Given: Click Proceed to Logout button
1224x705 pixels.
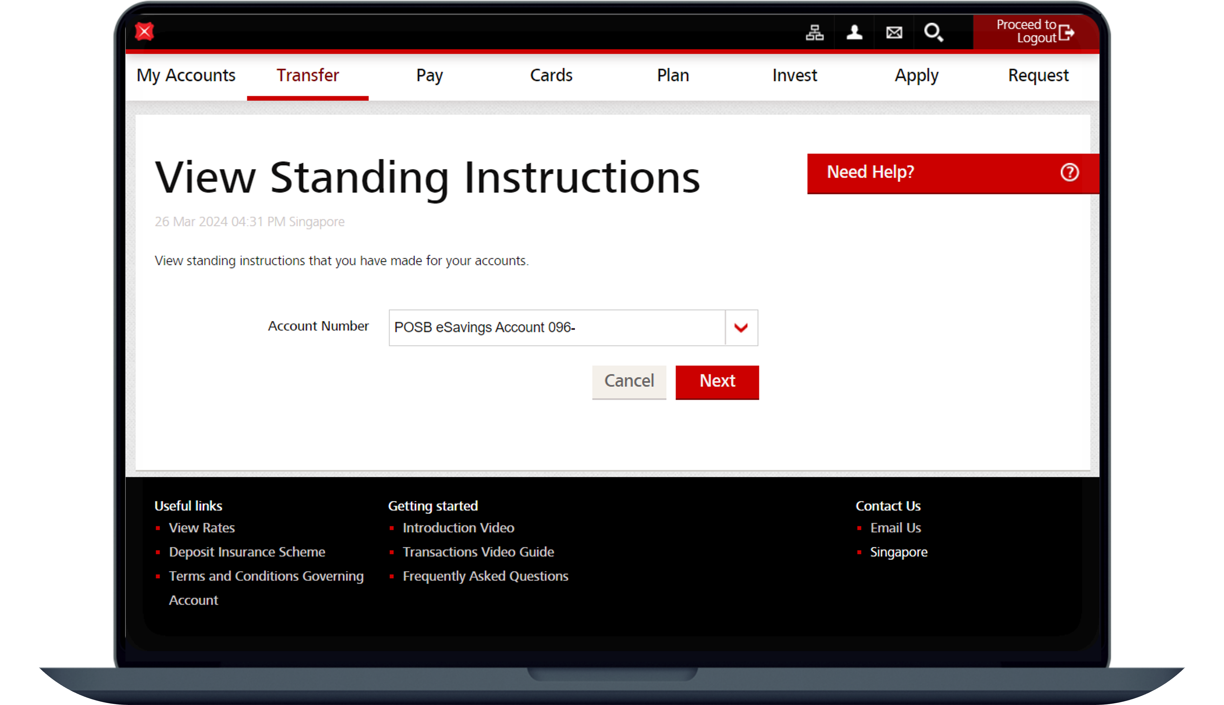Looking at the screenshot, I should (1036, 31).
